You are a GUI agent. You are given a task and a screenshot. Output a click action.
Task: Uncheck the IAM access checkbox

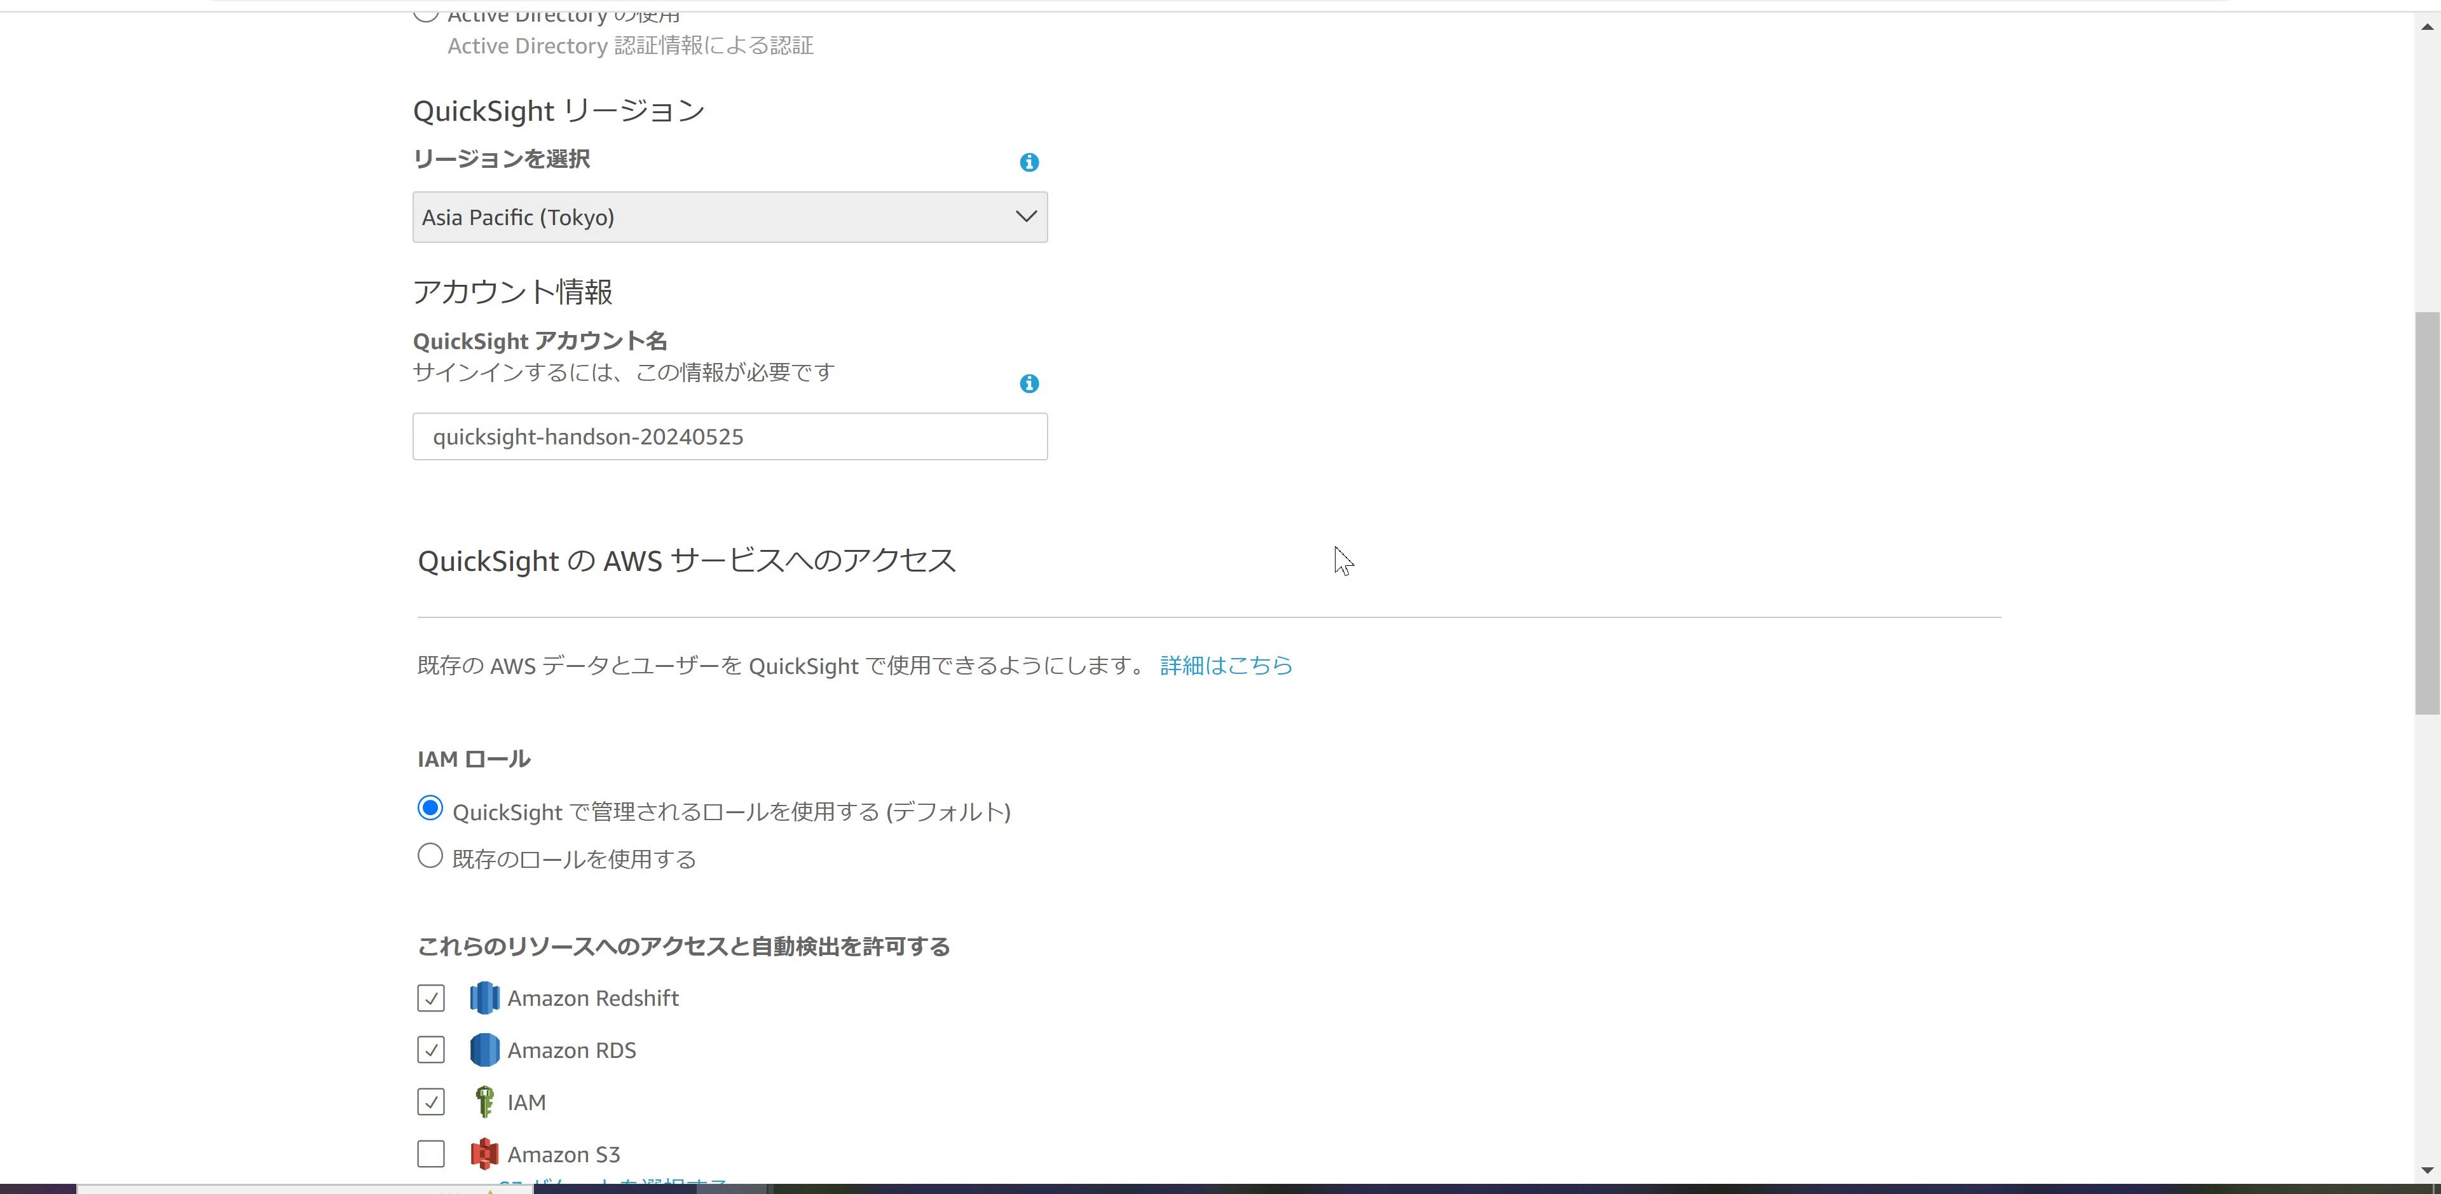click(x=431, y=1102)
